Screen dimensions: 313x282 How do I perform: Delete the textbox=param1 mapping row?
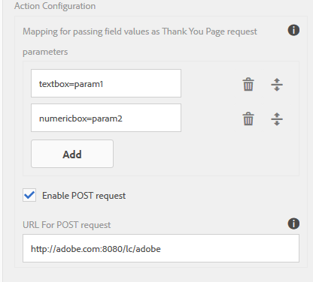248,84
